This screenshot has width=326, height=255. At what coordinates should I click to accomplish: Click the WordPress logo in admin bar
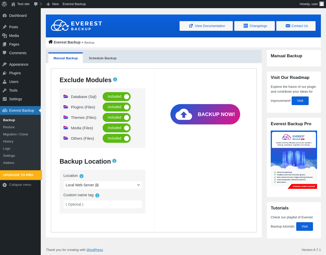click(x=4, y=4)
